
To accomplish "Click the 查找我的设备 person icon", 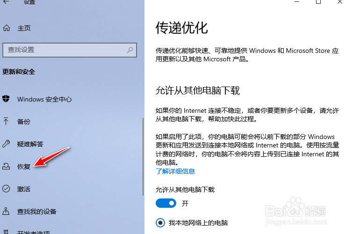I will [x=6, y=211].
